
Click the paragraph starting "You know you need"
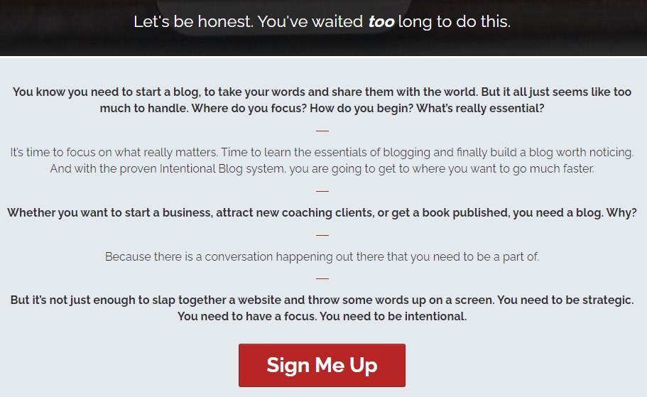pyautogui.click(x=322, y=100)
